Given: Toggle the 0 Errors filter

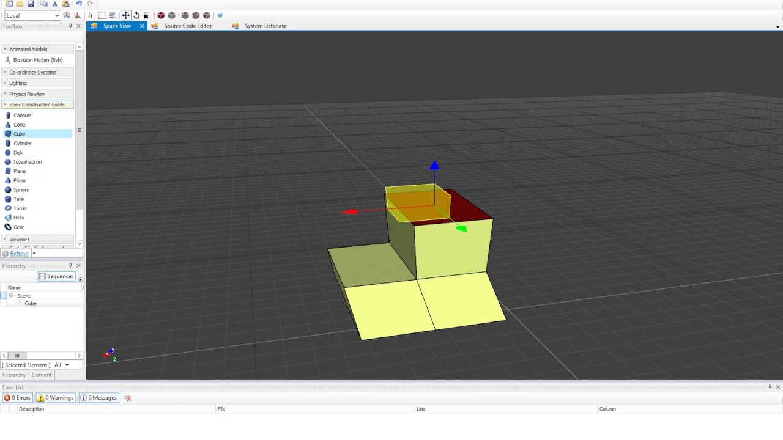Looking at the screenshot, I should pos(17,398).
